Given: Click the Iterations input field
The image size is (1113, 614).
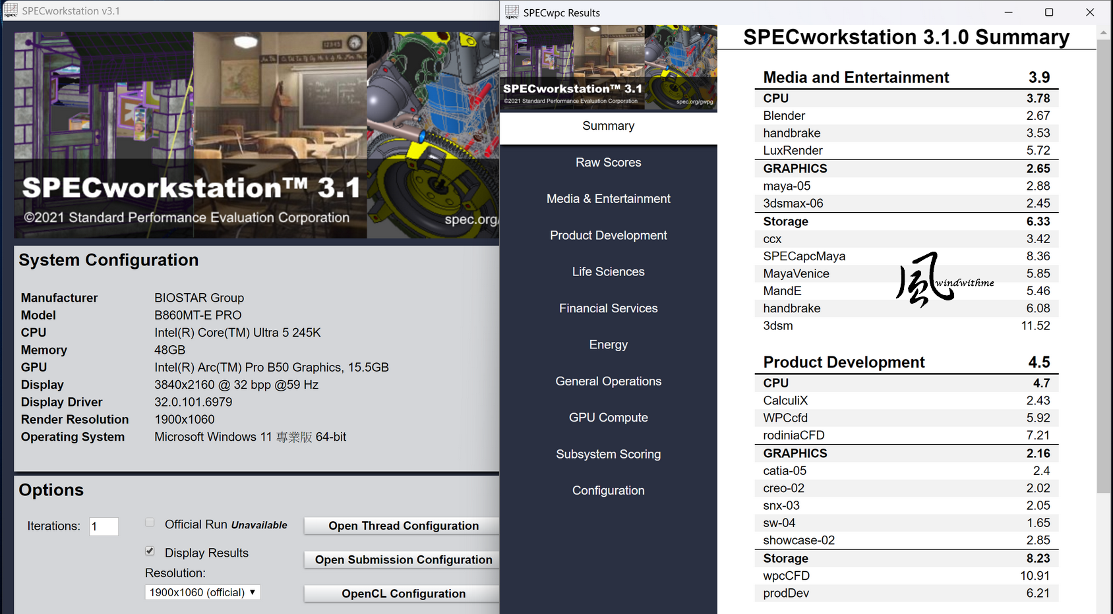Looking at the screenshot, I should (104, 526).
